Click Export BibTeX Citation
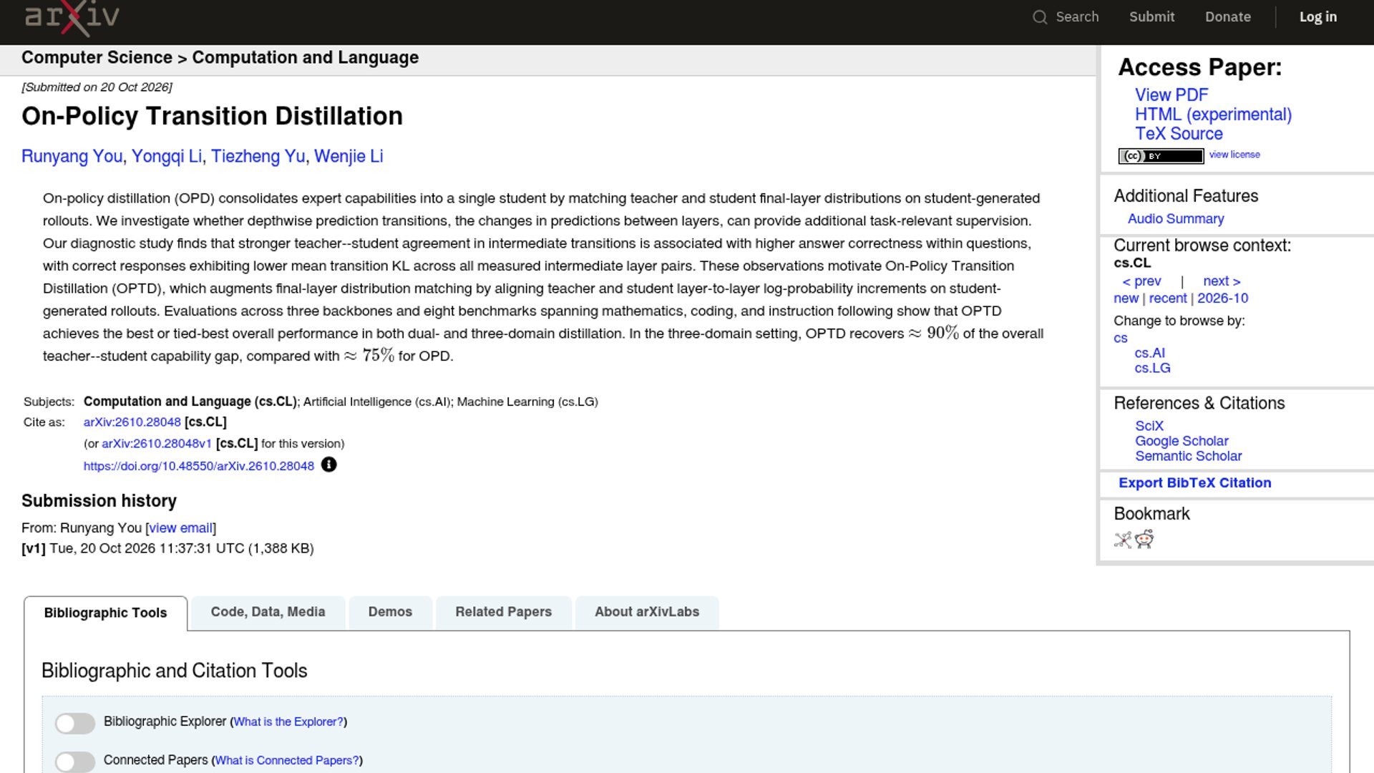 [1194, 483]
